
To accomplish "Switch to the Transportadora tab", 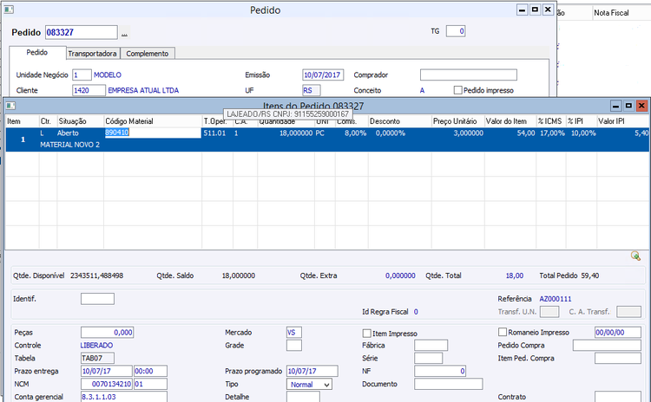I will tap(91, 54).
